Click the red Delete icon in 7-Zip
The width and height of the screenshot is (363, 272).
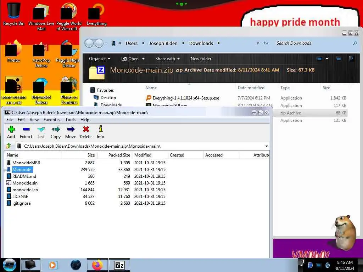pos(86,132)
